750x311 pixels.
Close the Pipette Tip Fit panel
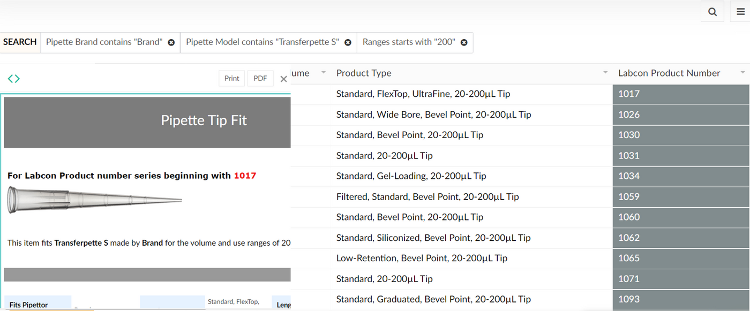pyautogui.click(x=284, y=79)
